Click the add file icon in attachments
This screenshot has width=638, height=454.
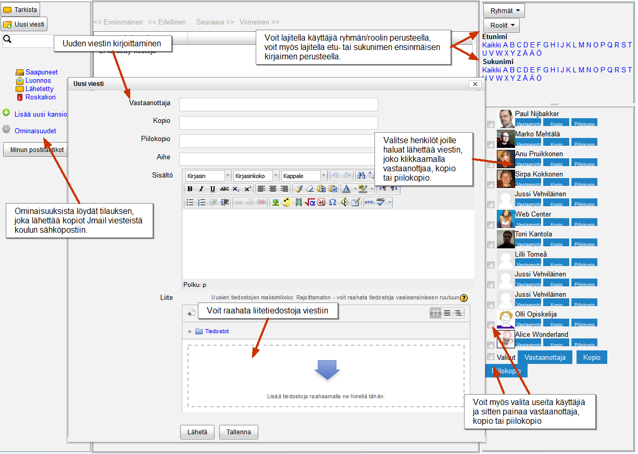coord(191,312)
